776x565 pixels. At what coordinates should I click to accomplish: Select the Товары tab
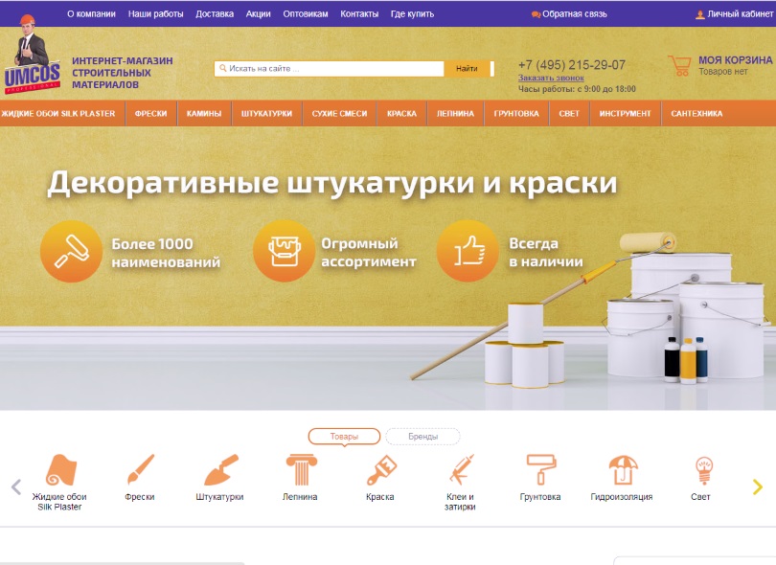click(x=344, y=437)
